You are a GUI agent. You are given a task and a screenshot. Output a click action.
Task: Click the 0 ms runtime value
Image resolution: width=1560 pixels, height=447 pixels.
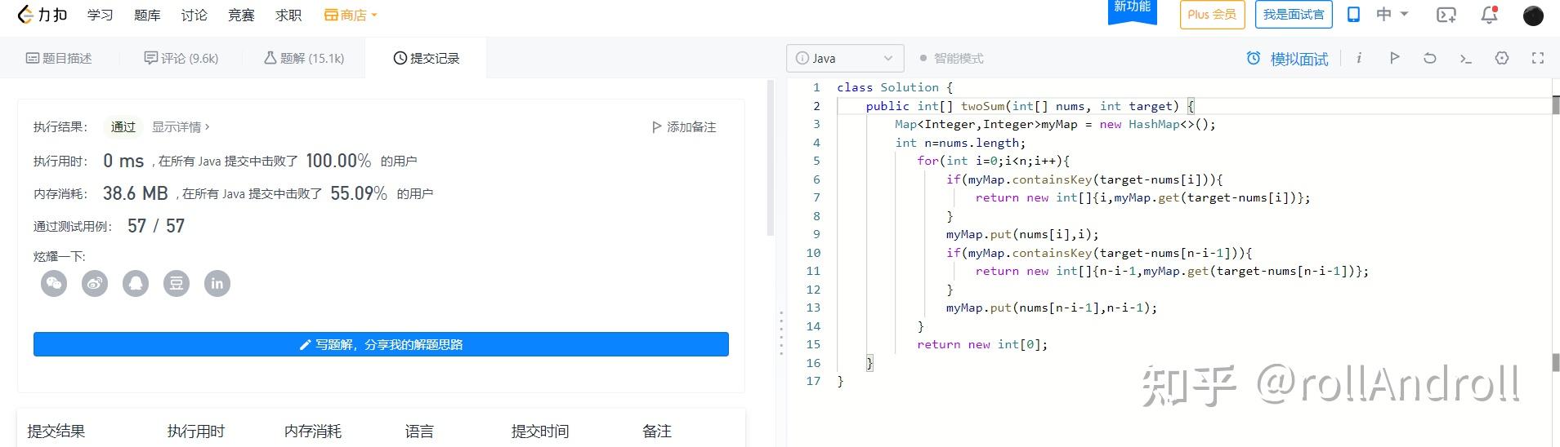[x=123, y=161]
